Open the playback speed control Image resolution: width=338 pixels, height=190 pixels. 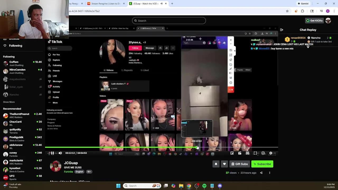263,153
